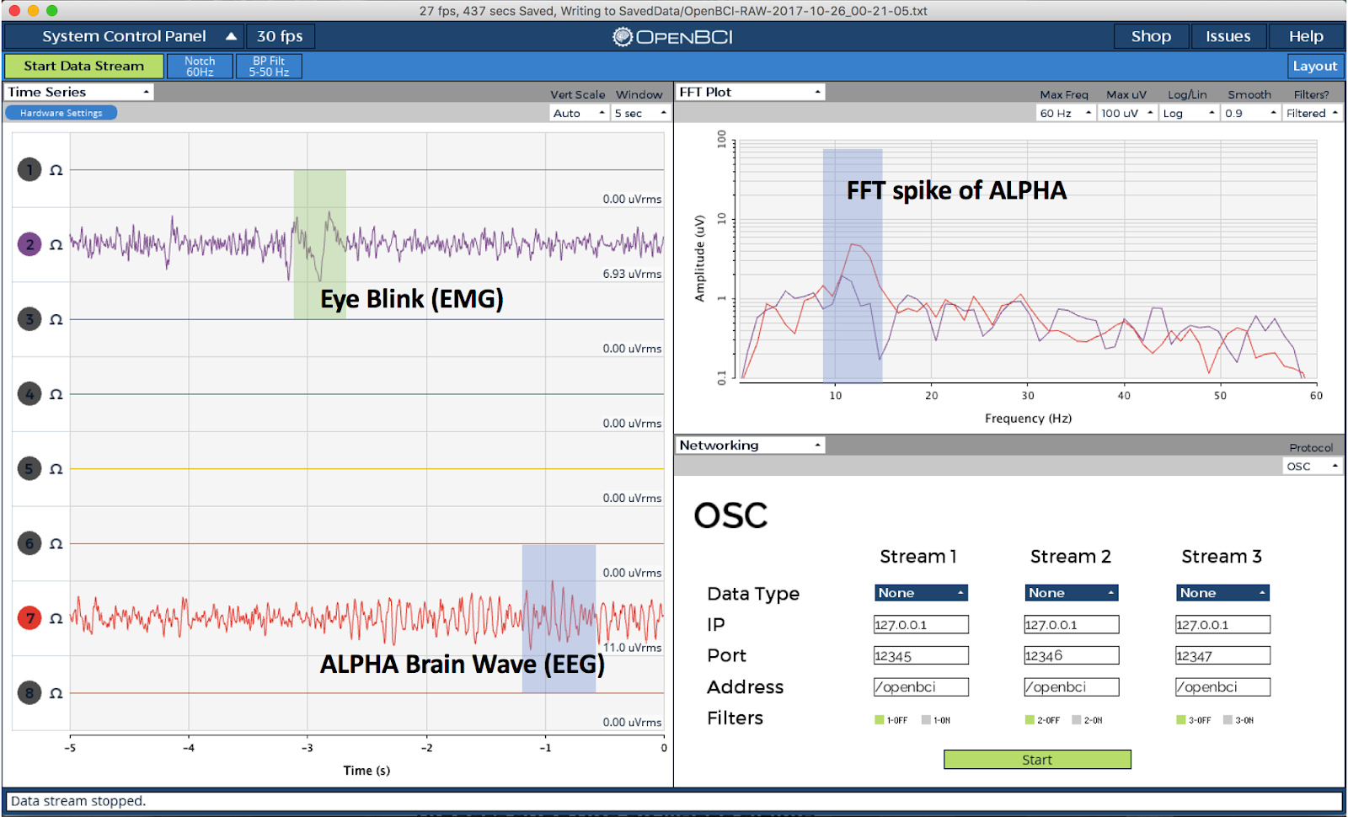Expand the Window 5 sec dropdown
Viewport: 1348px width, 817px height.
640,113
